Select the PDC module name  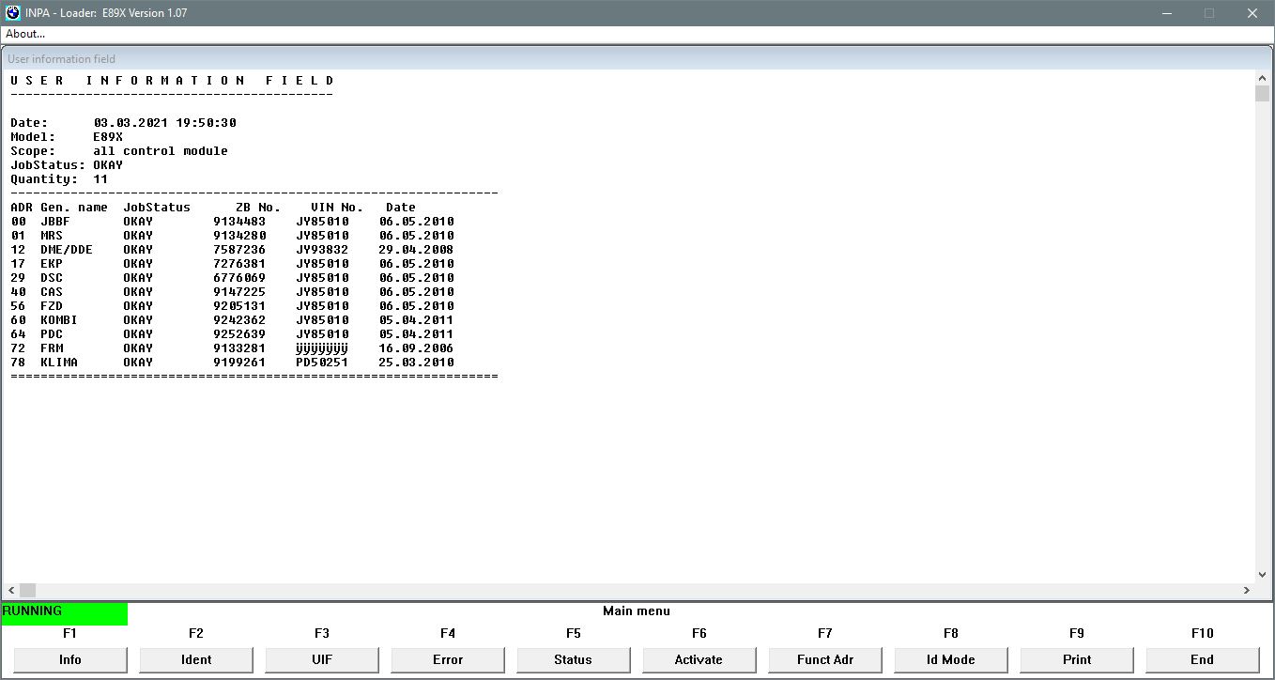click(x=52, y=334)
